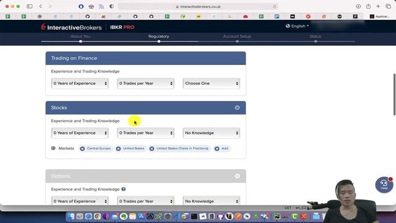Open Stocks trades per year dropdown
This screenshot has width=396, height=223.
coord(145,133)
